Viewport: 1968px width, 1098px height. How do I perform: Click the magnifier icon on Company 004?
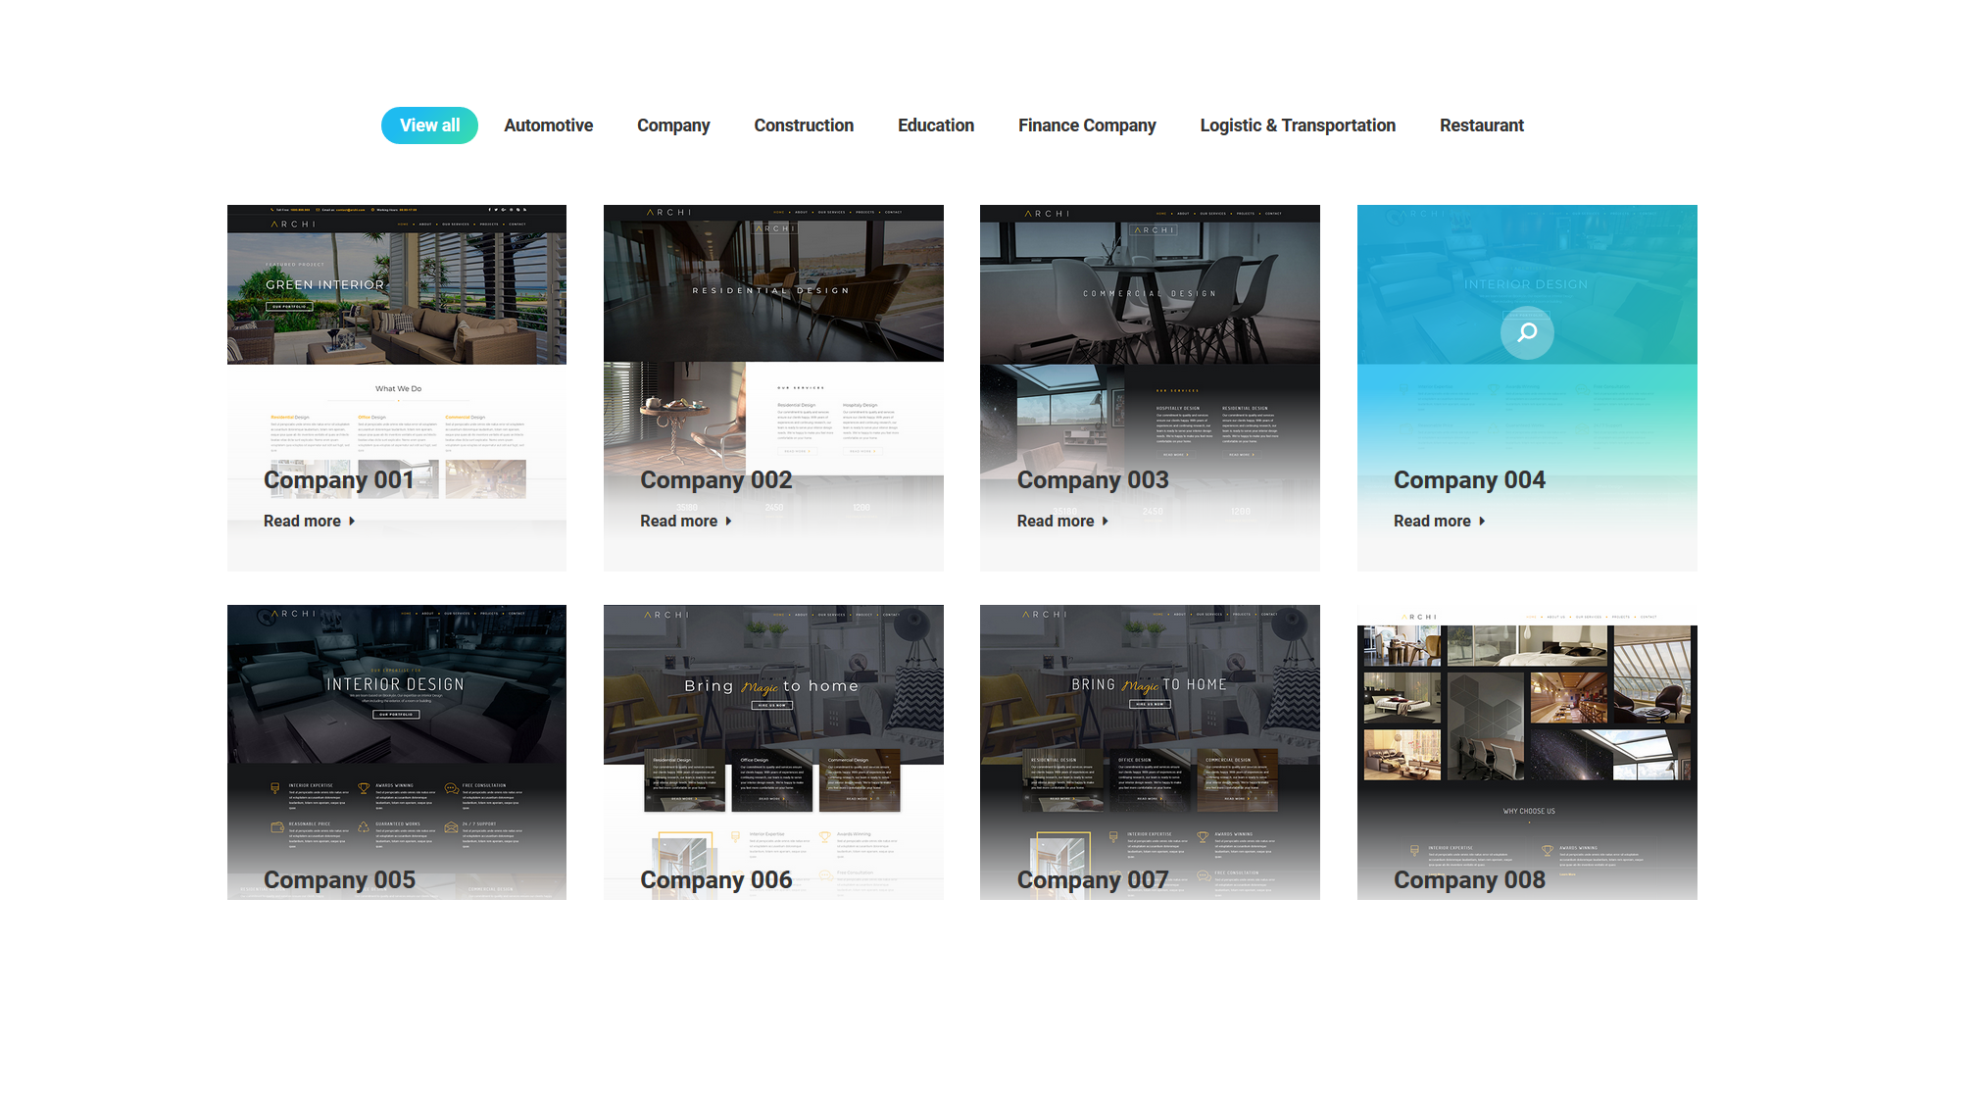point(1527,333)
